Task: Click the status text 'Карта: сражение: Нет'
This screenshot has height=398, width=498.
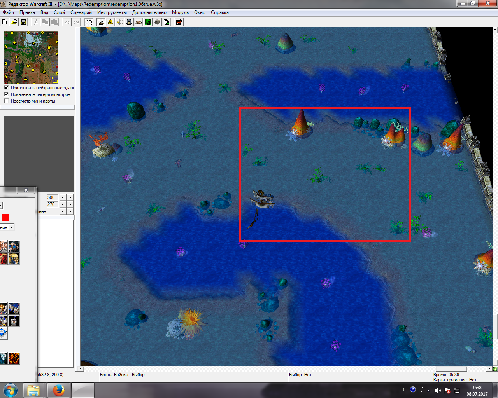Action: [x=455, y=380]
